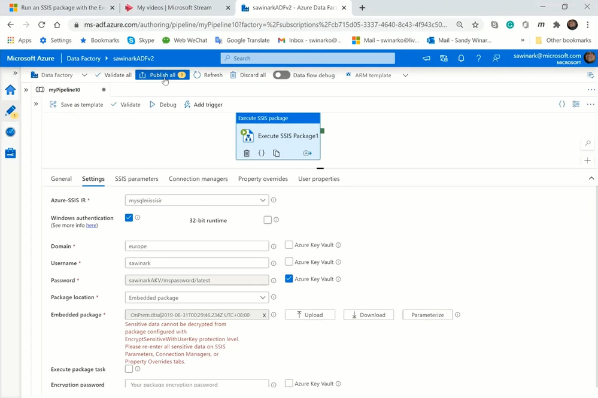Viewport: 598px width, 398px height.
Task: Open Azure notifications bell icon
Action: coord(461,58)
